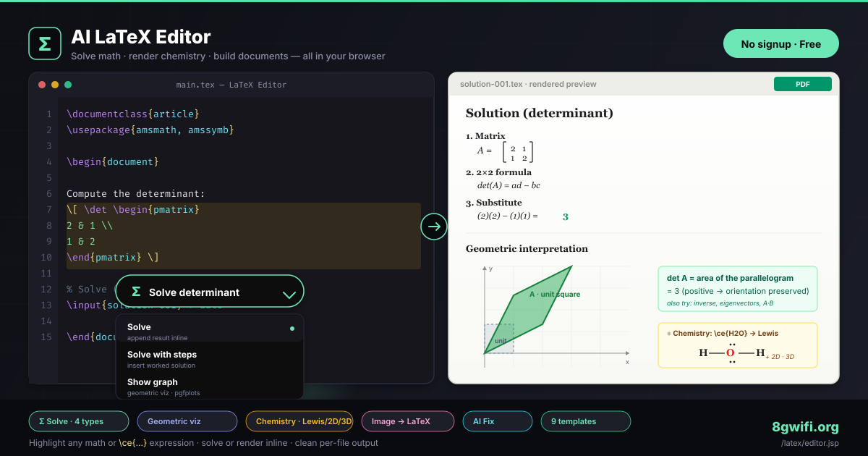Click the Solution (determinant) heading
Viewport: 868px width, 456px height.
tap(539, 113)
